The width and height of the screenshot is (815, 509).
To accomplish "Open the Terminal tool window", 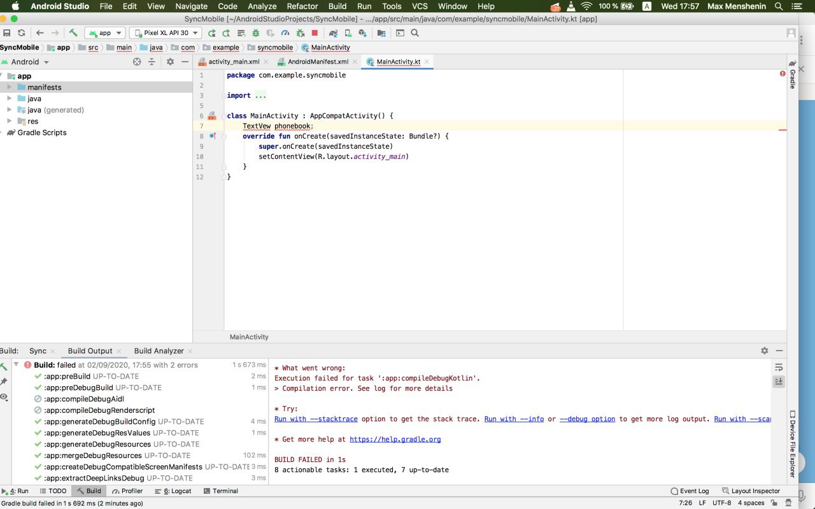I will (221, 491).
